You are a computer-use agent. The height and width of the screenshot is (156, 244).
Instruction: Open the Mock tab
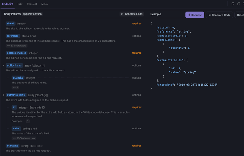pyautogui.click(x=45, y=4)
